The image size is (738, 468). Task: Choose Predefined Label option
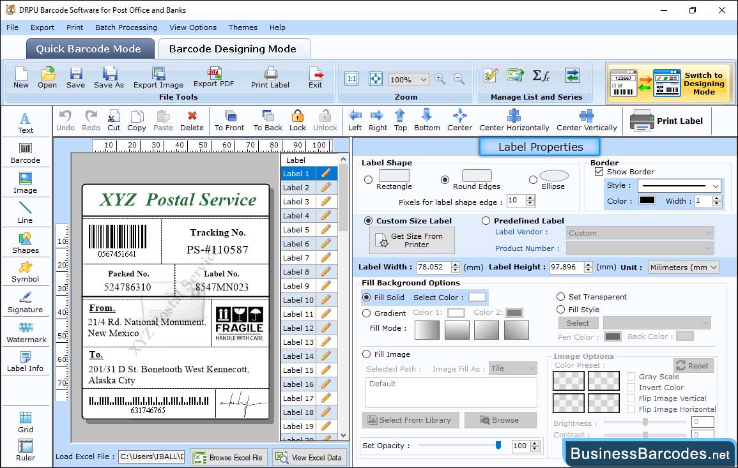click(x=486, y=221)
